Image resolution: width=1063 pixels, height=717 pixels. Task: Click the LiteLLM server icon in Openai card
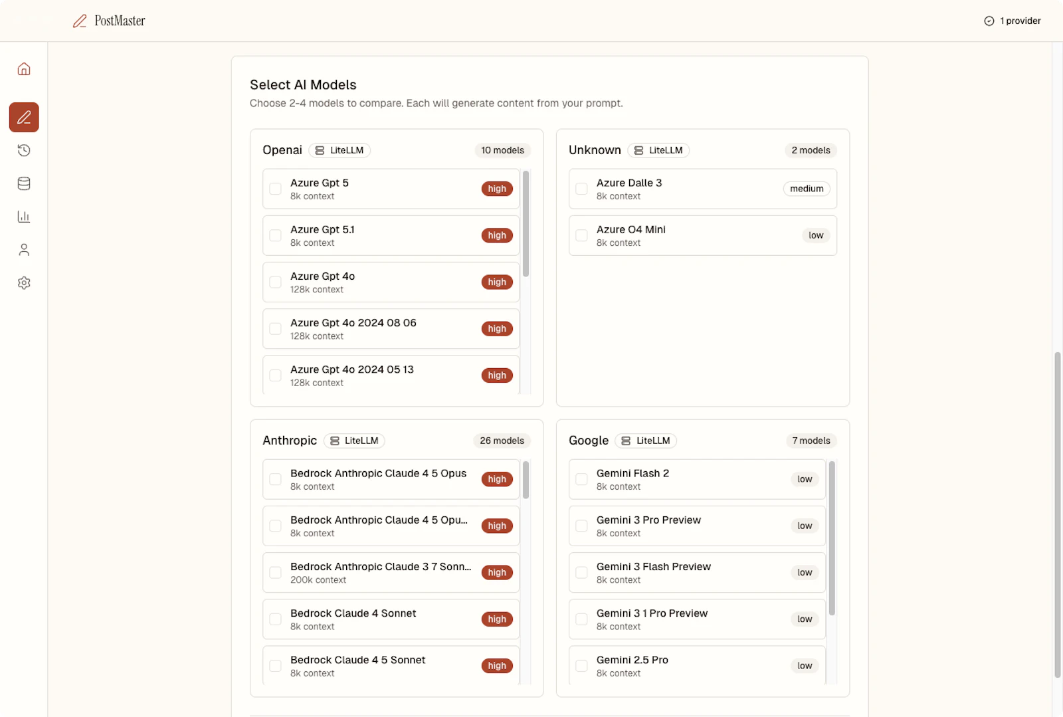coord(320,150)
